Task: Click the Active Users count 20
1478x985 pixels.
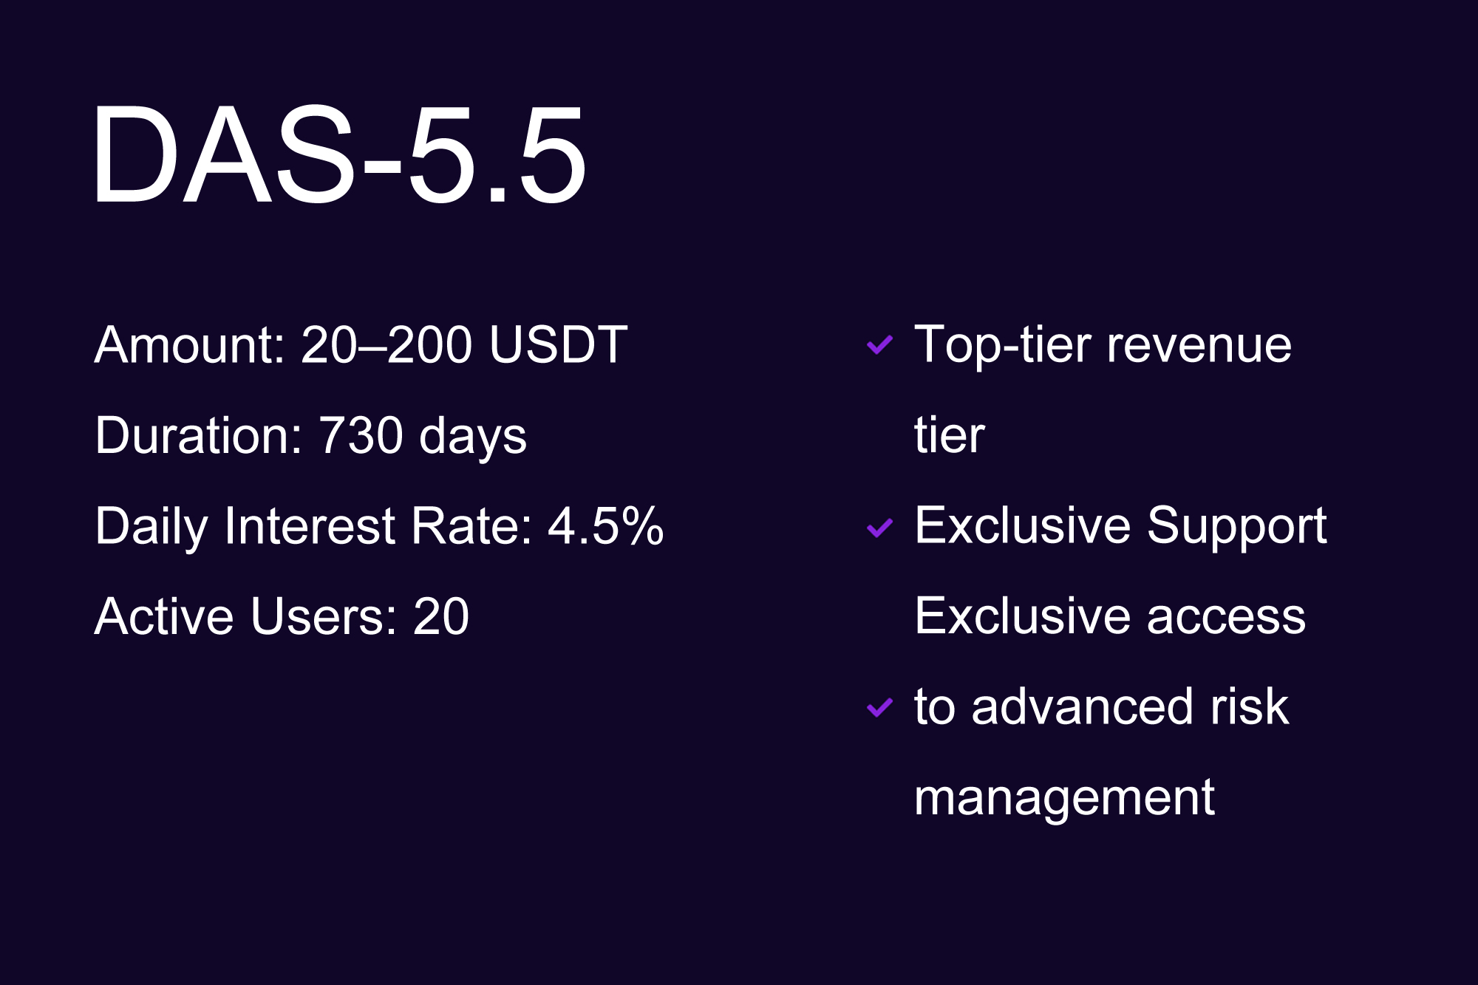Action: point(440,616)
